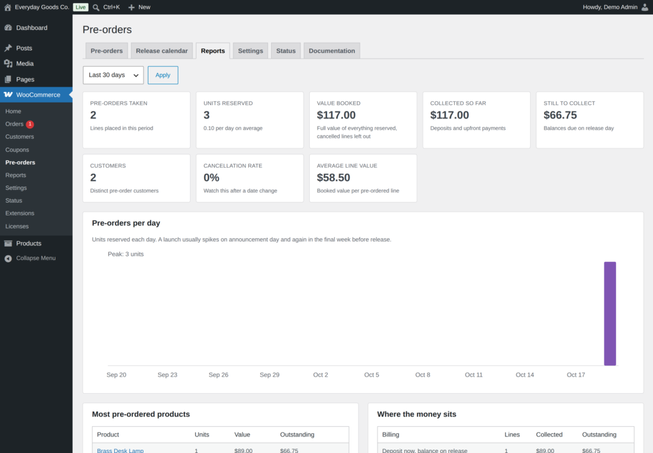Open Status in WooCommerce submenu

tap(14, 201)
